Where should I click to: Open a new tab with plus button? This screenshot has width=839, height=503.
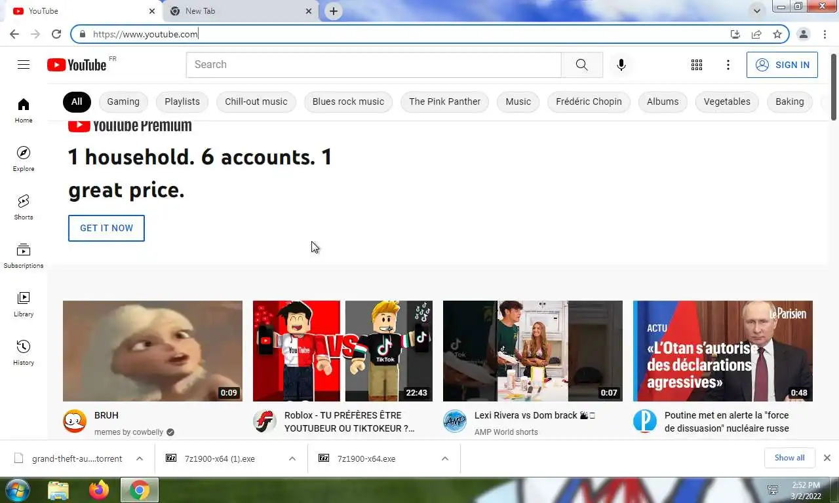pos(334,11)
